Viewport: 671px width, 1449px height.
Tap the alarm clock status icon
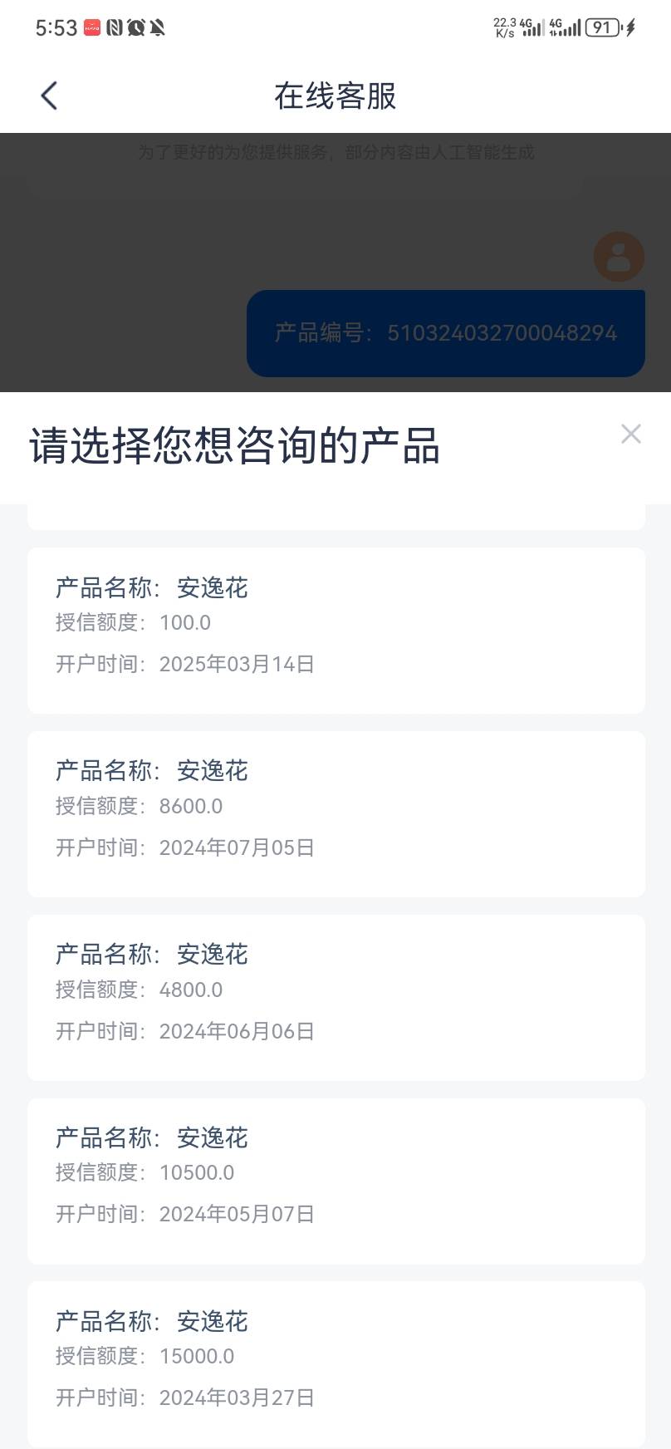click(x=135, y=27)
